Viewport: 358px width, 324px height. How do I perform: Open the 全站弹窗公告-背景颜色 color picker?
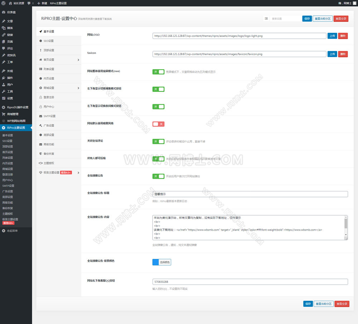point(162,262)
